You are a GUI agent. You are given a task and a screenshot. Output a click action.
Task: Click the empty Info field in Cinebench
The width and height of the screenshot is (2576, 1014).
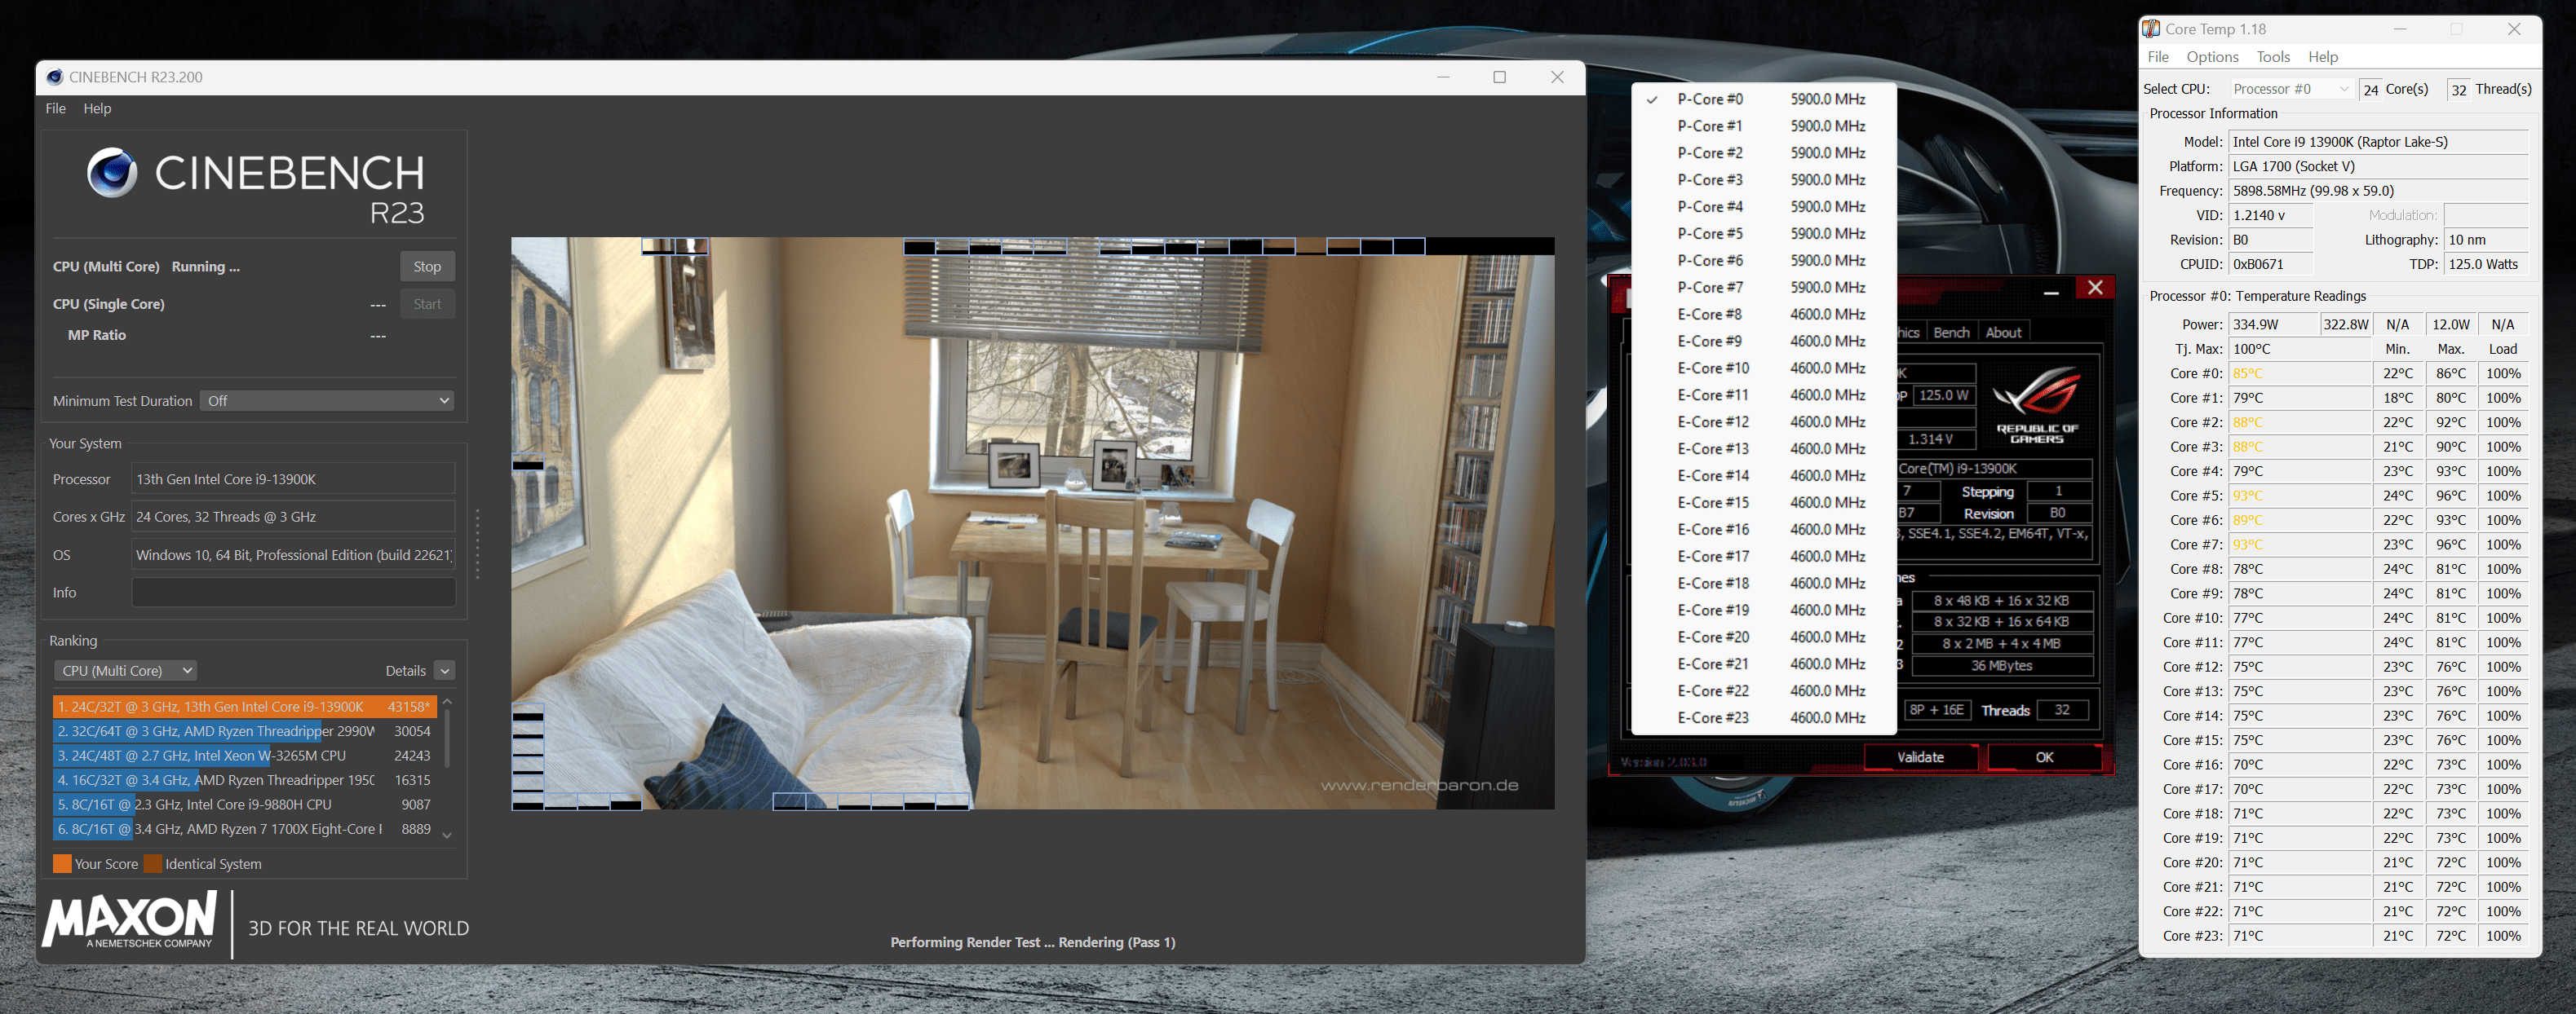point(293,593)
